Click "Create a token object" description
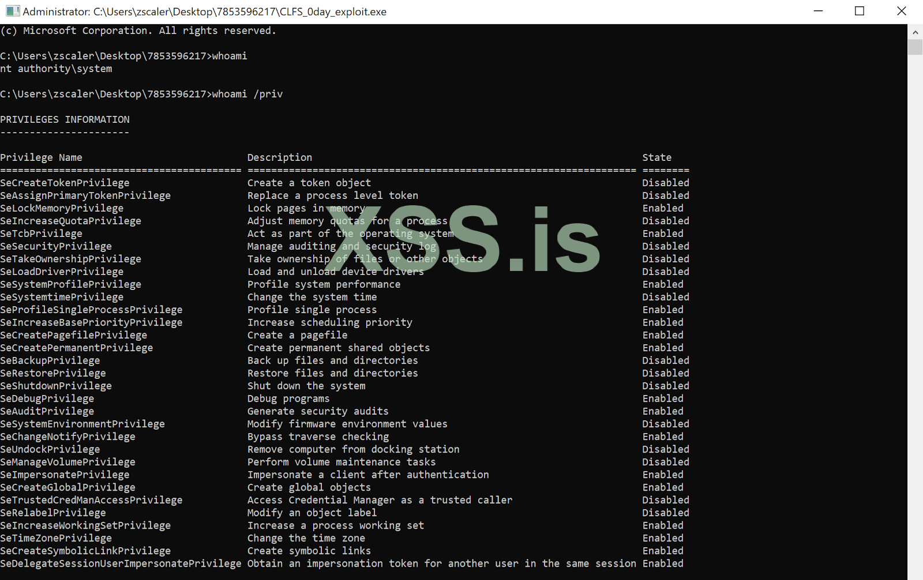The width and height of the screenshot is (923, 580). (309, 183)
